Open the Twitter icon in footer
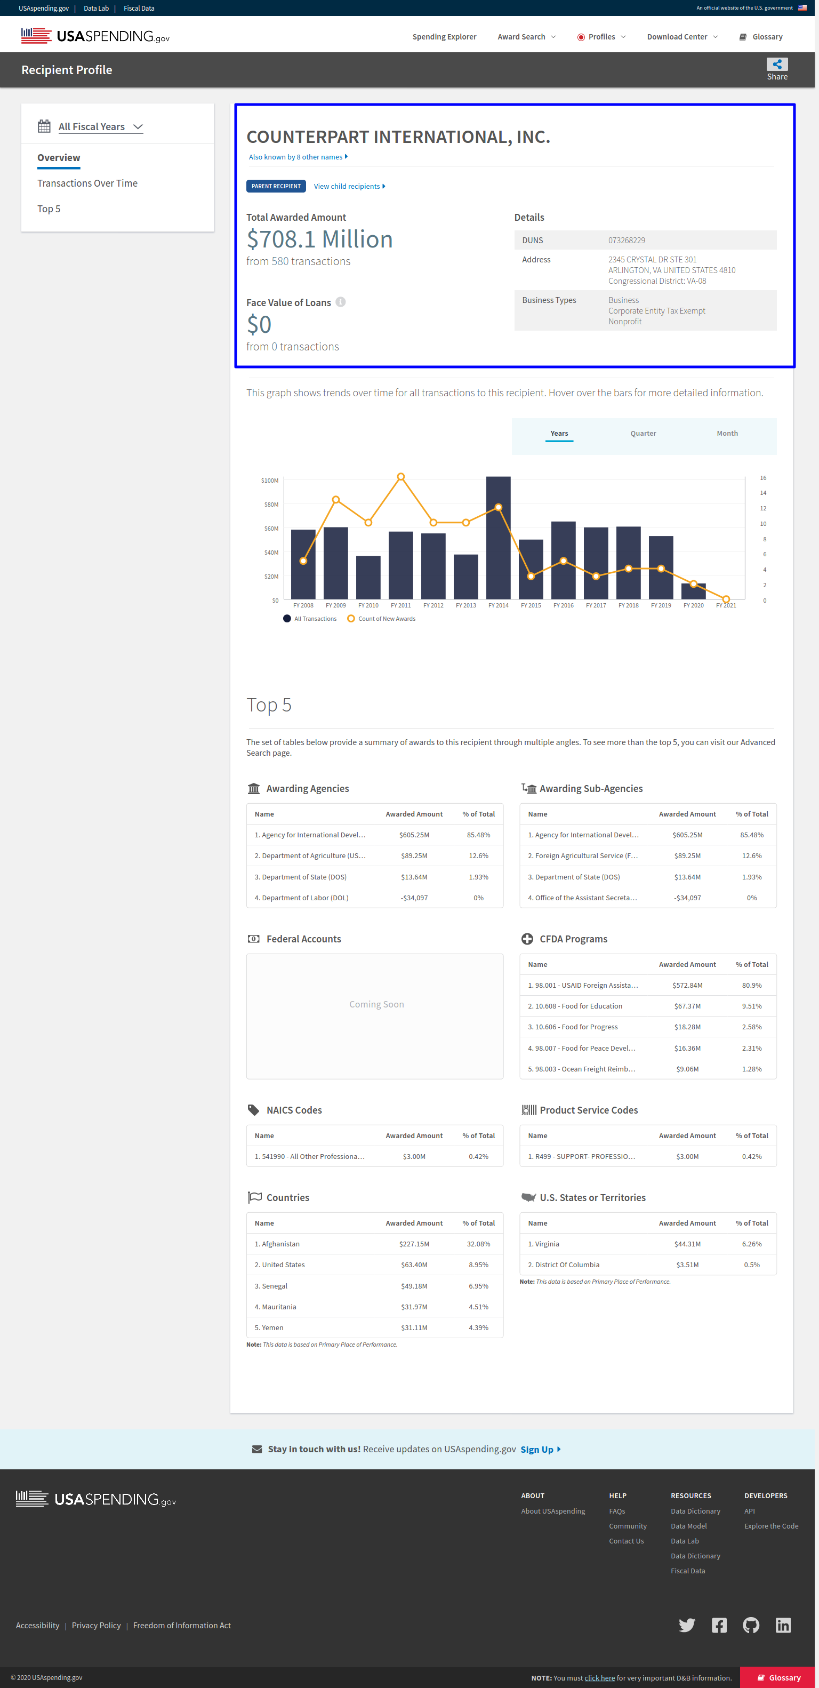Screen dimensions: 819x1688 tap(687, 1625)
